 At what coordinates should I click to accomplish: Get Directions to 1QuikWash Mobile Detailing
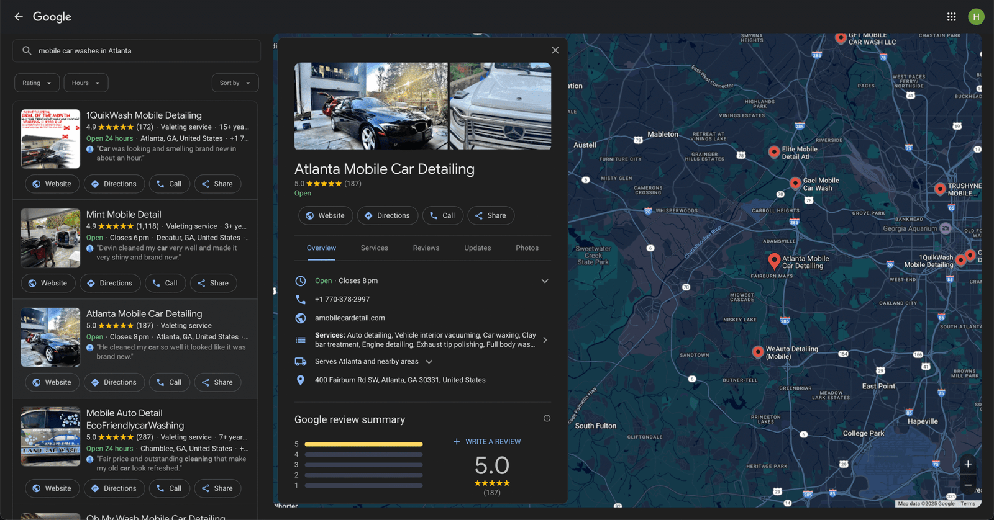pos(114,184)
